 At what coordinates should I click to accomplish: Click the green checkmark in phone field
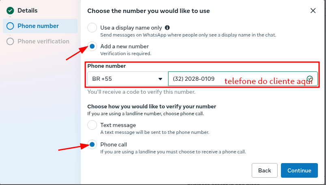point(310,79)
